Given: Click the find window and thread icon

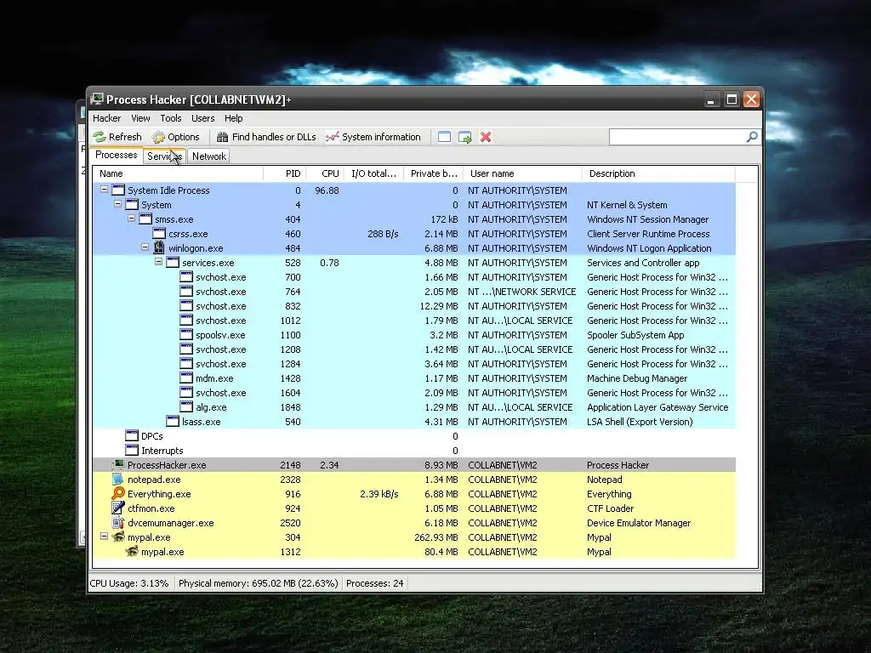Looking at the screenshot, I should tap(465, 137).
